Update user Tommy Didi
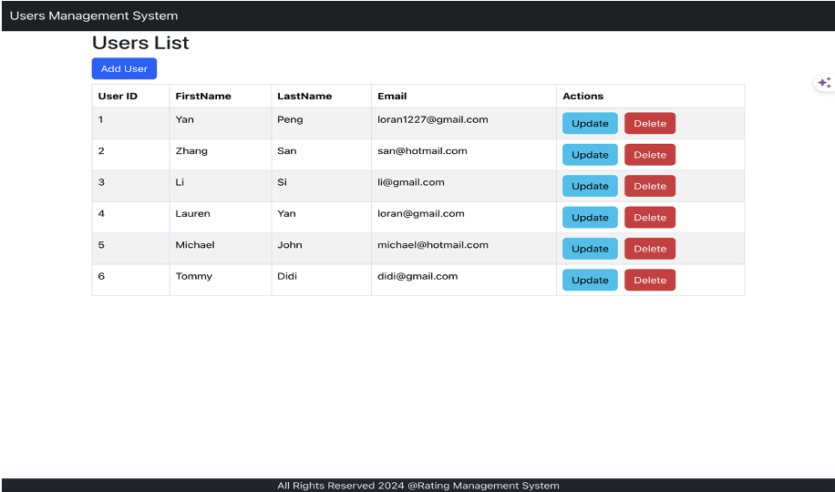 click(x=590, y=281)
